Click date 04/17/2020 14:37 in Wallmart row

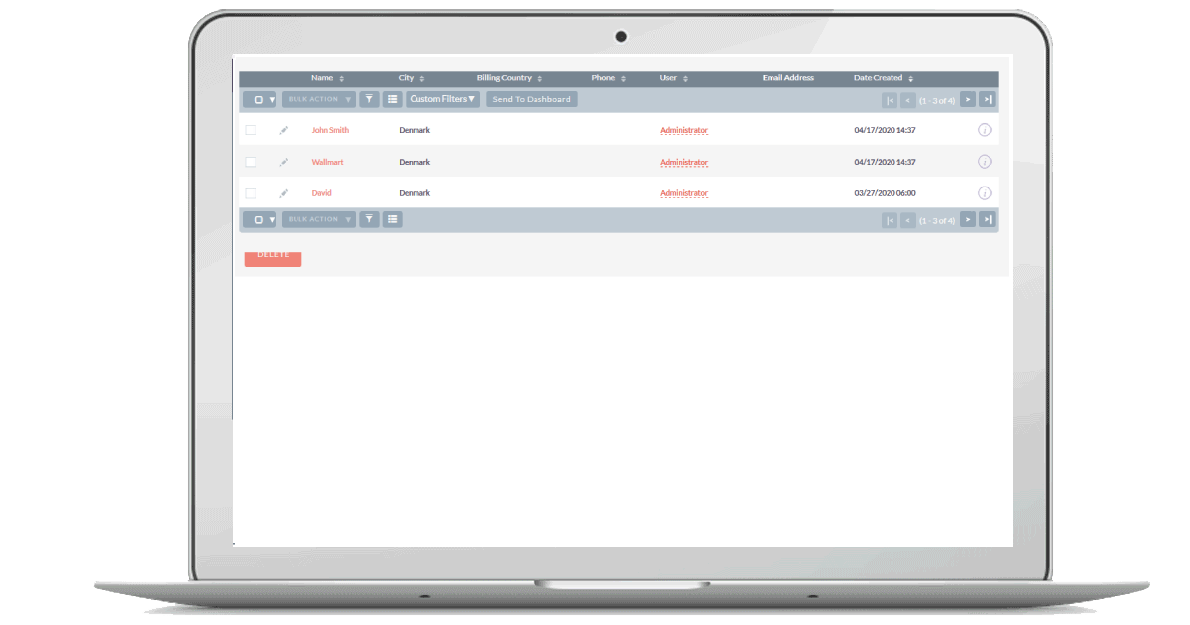pyautogui.click(x=885, y=162)
